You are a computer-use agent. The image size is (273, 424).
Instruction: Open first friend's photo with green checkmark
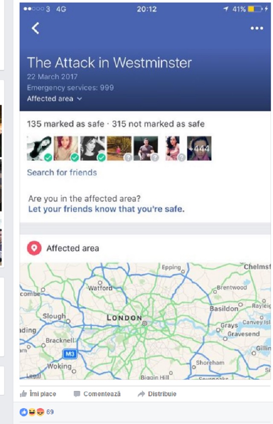tap(39, 149)
